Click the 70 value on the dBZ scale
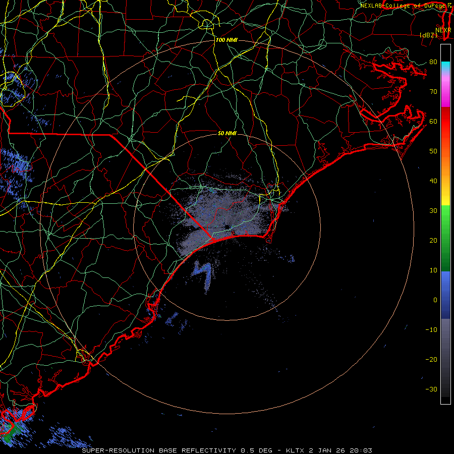 [x=433, y=91]
